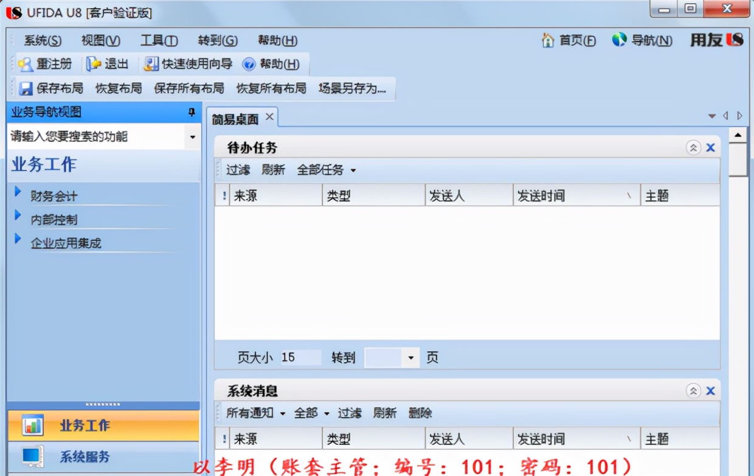Collapse the 系统消息 panel
This screenshot has width=754, height=476.
pyautogui.click(x=692, y=390)
